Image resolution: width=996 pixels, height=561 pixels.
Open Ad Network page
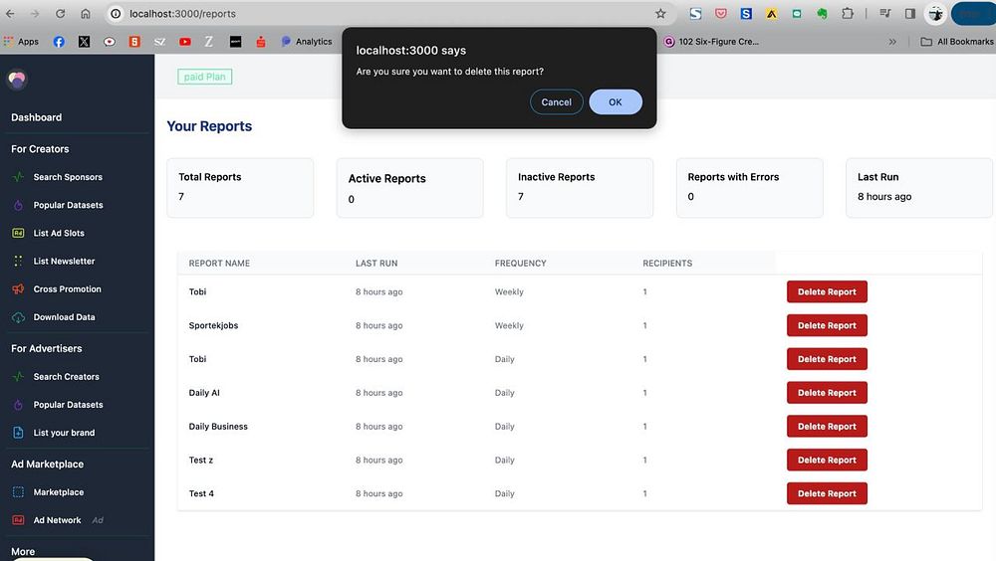pos(57,520)
